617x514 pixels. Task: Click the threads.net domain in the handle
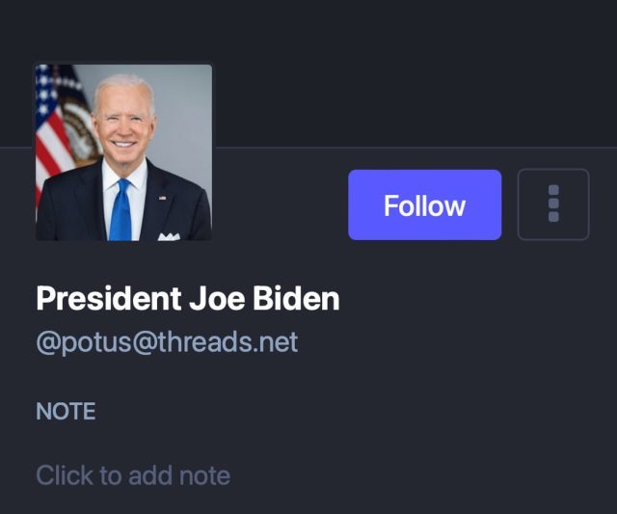(228, 342)
